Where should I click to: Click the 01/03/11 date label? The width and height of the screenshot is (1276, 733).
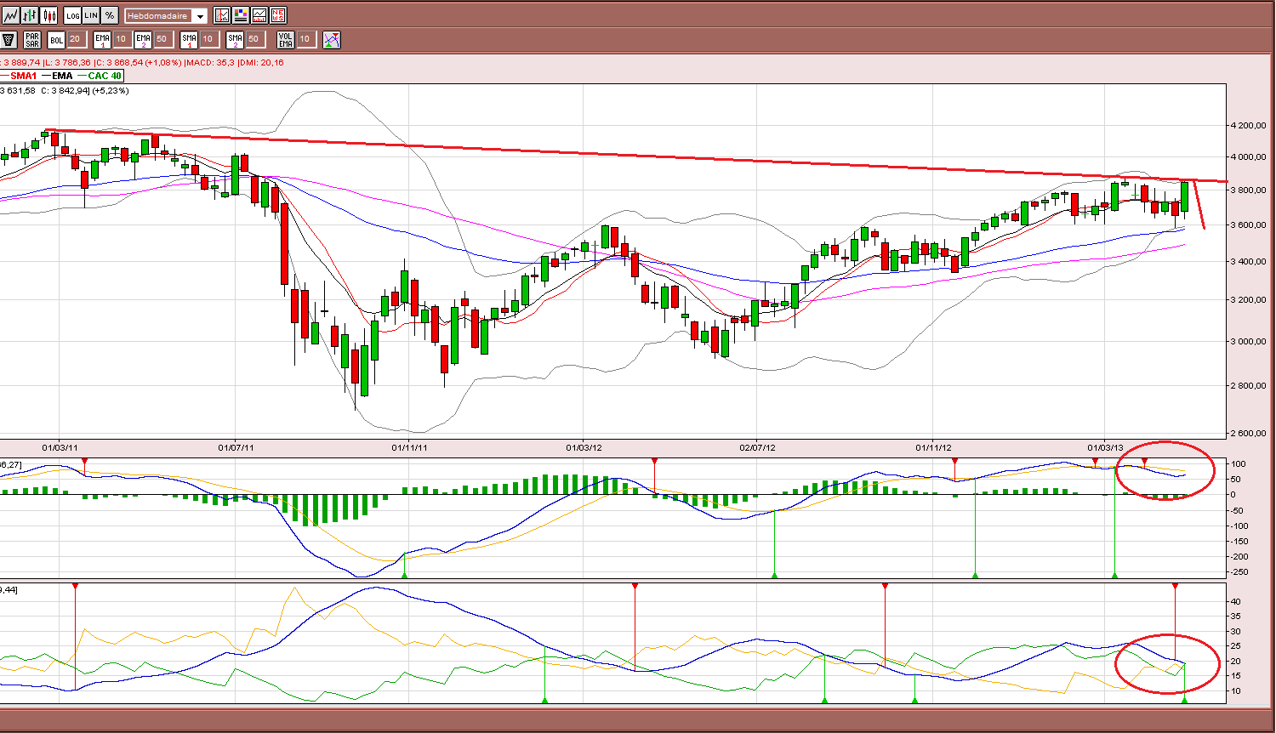click(x=60, y=447)
